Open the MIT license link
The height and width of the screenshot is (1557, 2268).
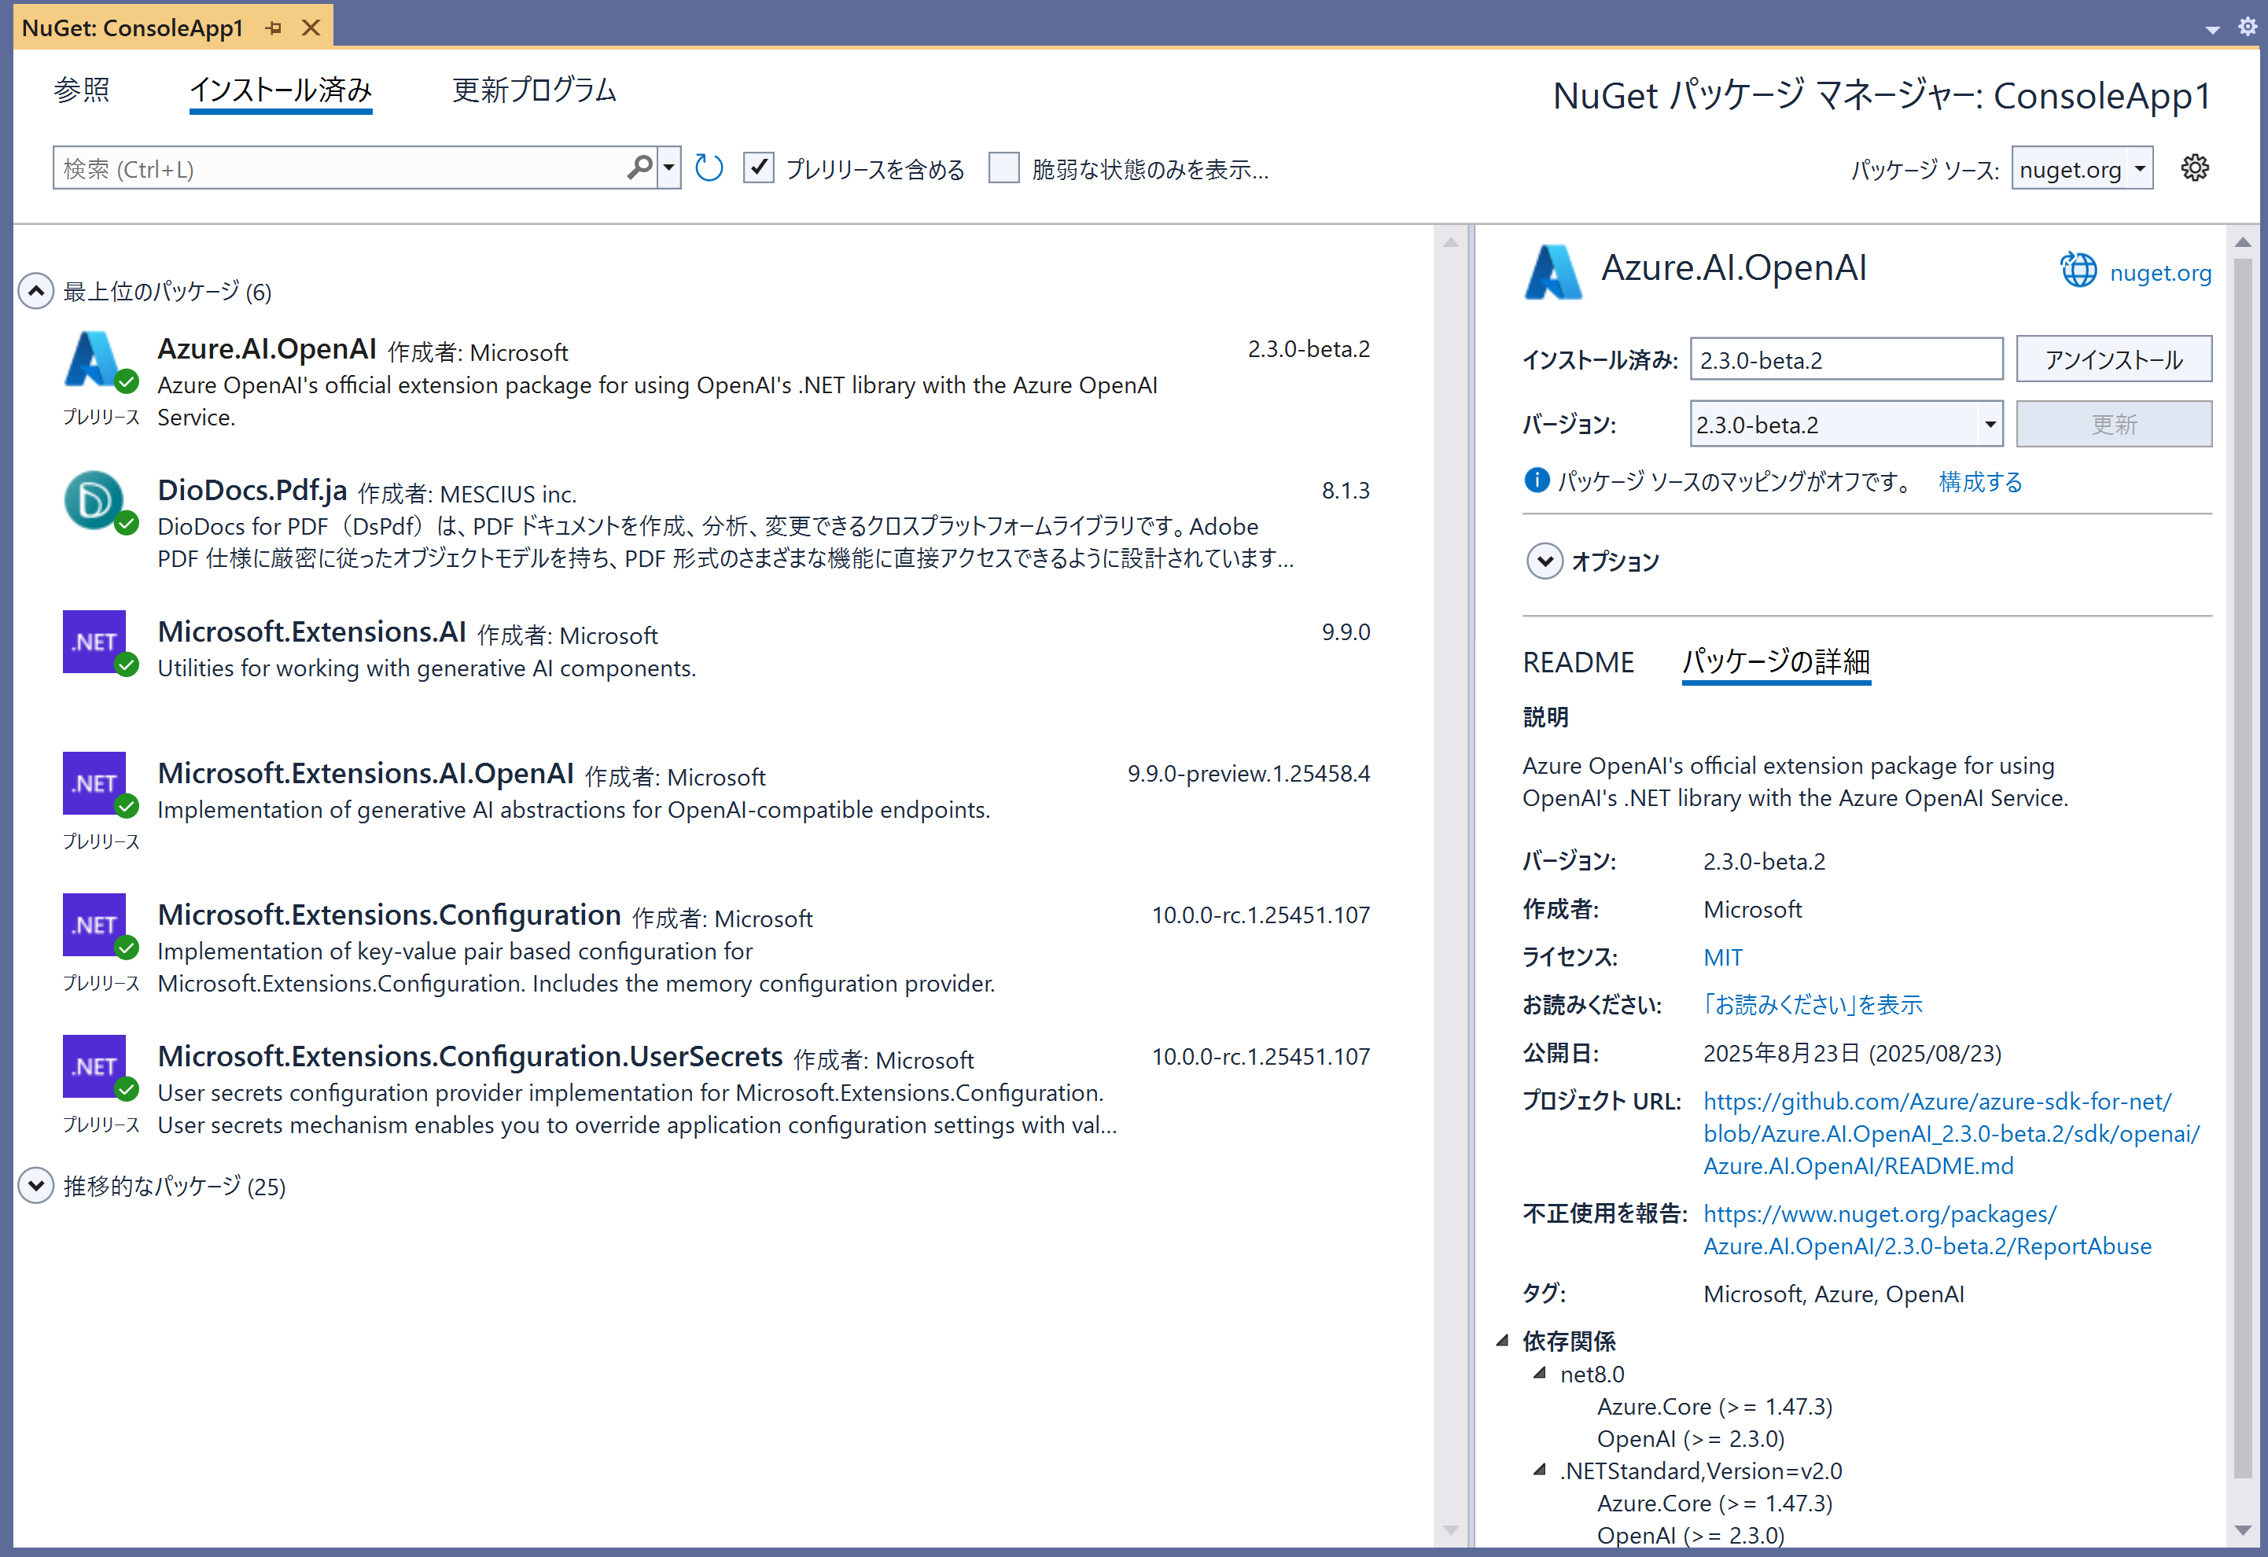point(1722,957)
